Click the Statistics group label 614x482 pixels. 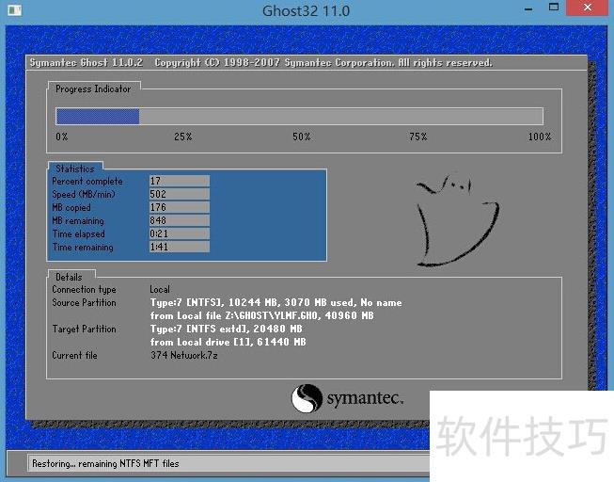point(75,169)
